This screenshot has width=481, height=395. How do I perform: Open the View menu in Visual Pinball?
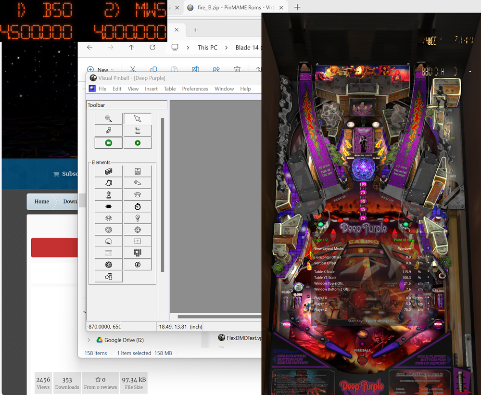(x=133, y=89)
